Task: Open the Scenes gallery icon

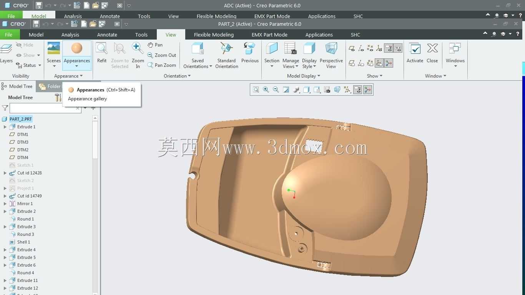Action: pos(53,48)
